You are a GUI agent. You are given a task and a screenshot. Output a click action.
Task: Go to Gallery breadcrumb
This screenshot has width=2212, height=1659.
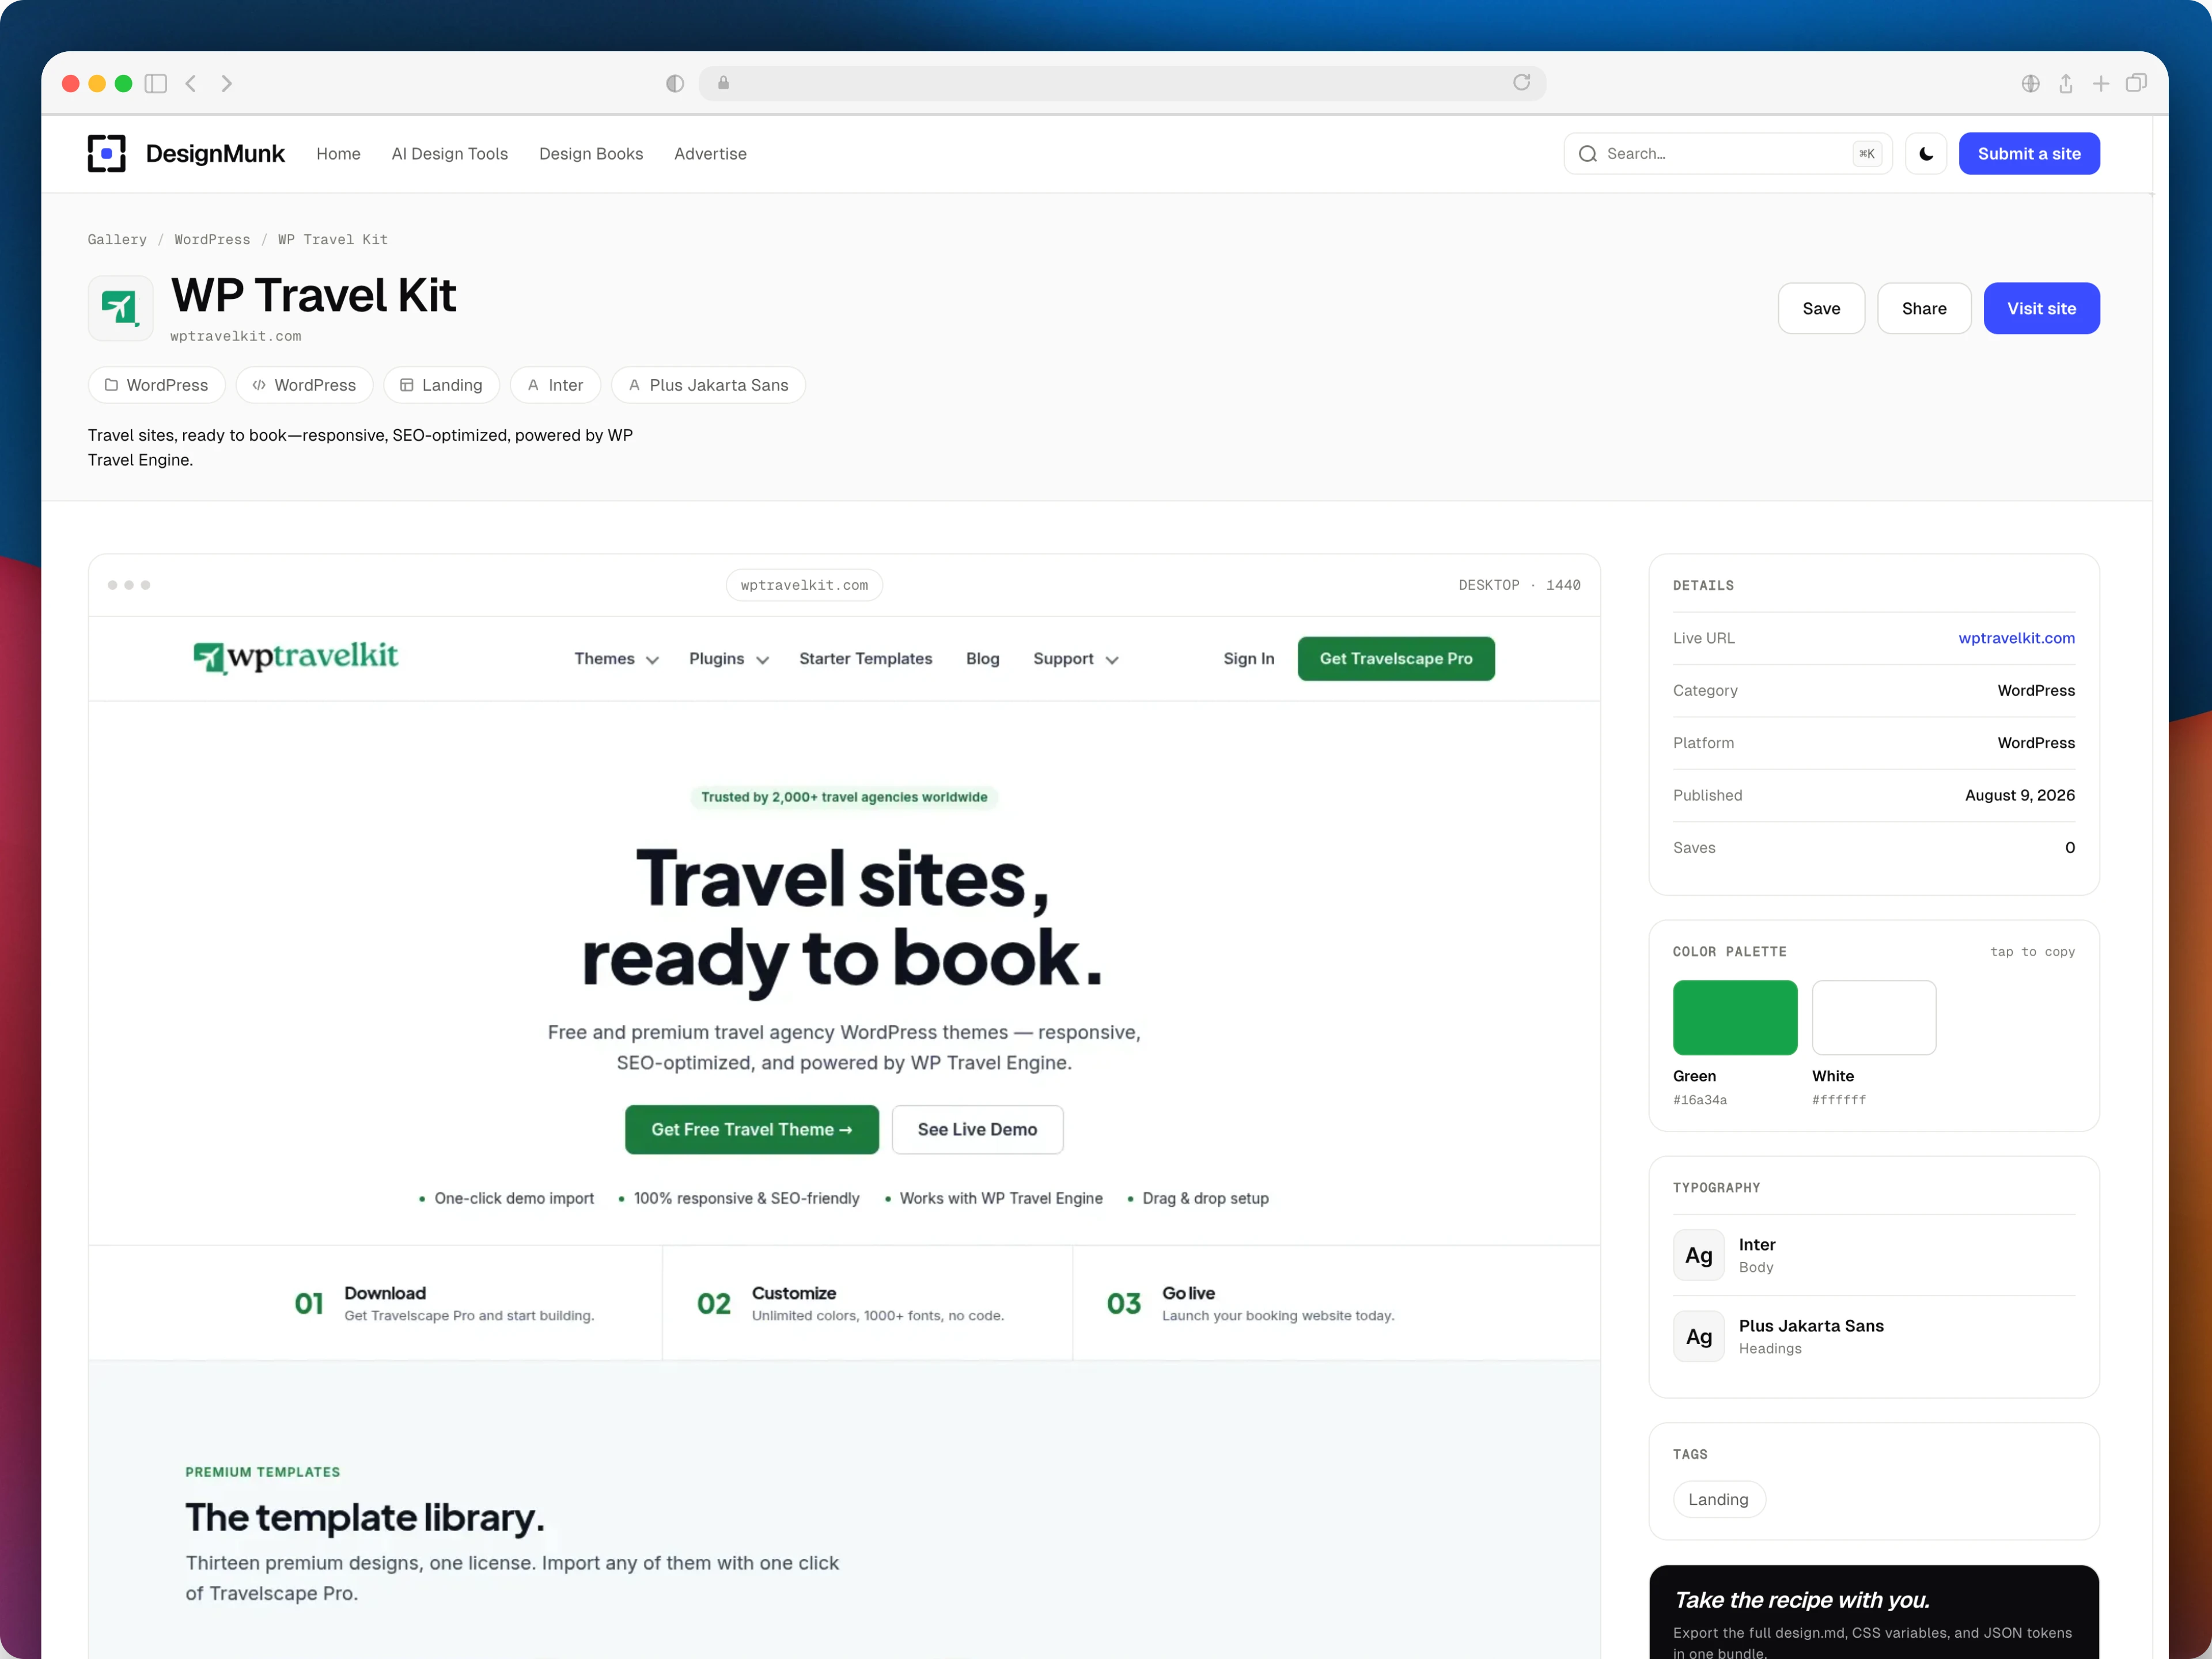(117, 239)
